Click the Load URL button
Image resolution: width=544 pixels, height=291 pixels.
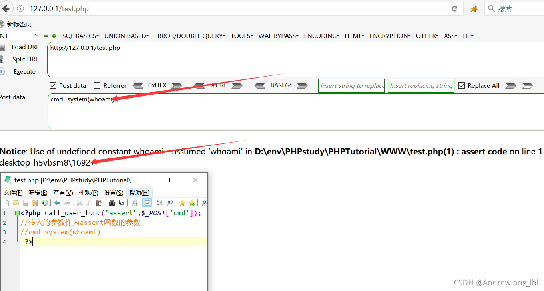click(x=25, y=47)
